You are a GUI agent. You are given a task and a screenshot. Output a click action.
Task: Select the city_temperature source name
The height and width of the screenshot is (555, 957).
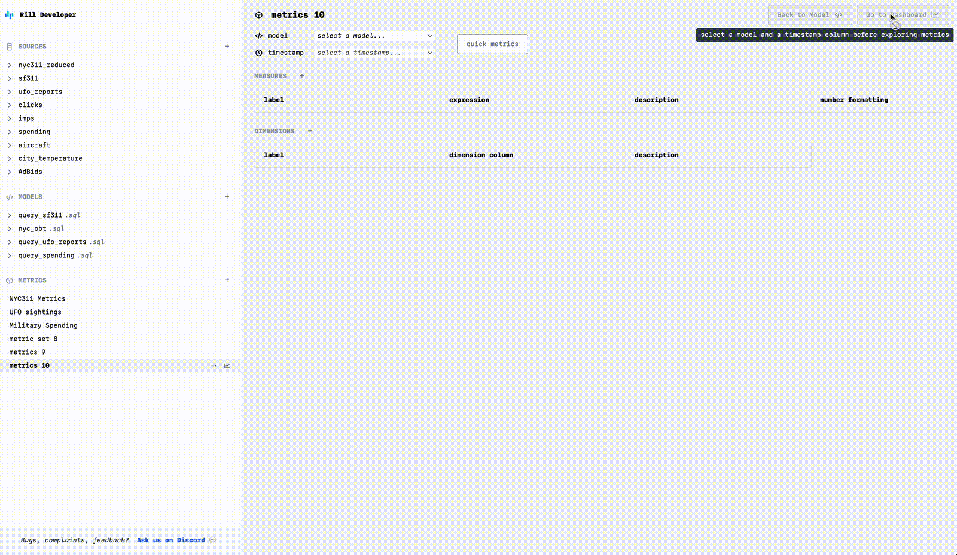point(50,158)
